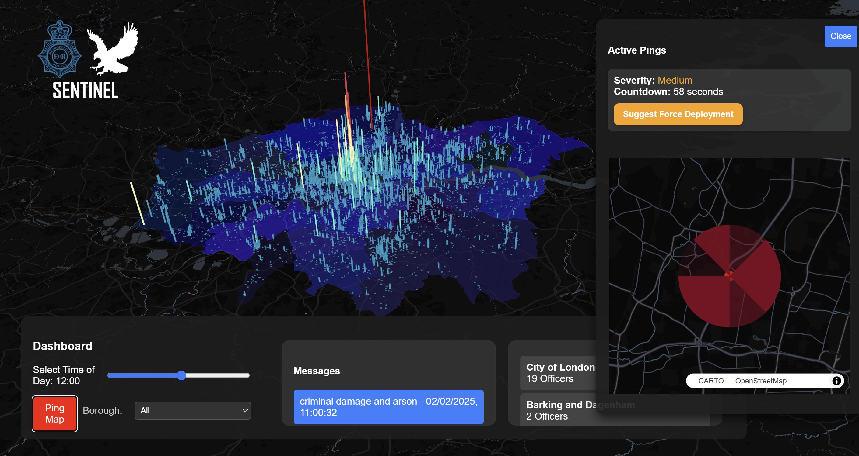This screenshot has width=859, height=456.
Task: Select the criminal damage and arson message
Action: (x=388, y=407)
